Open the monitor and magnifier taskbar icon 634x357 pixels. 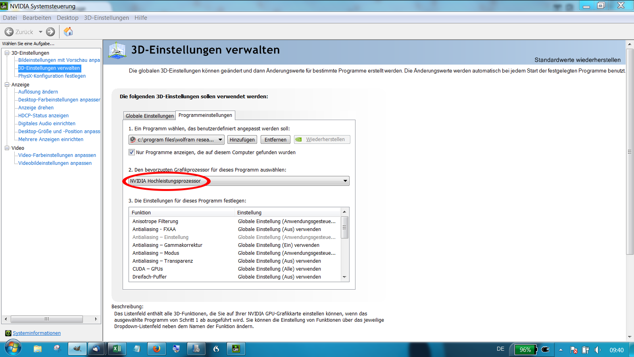[x=177, y=349]
